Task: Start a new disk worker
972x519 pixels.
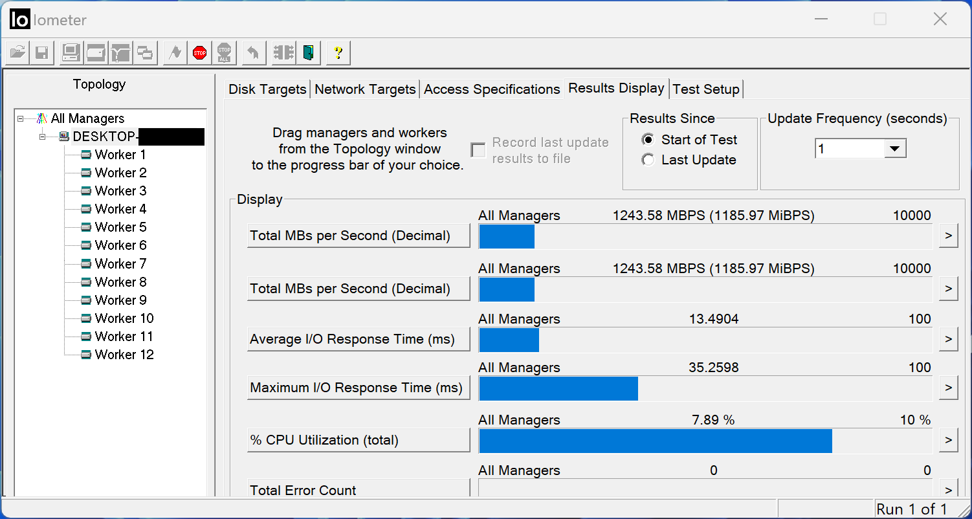Action: pyautogui.click(x=96, y=53)
